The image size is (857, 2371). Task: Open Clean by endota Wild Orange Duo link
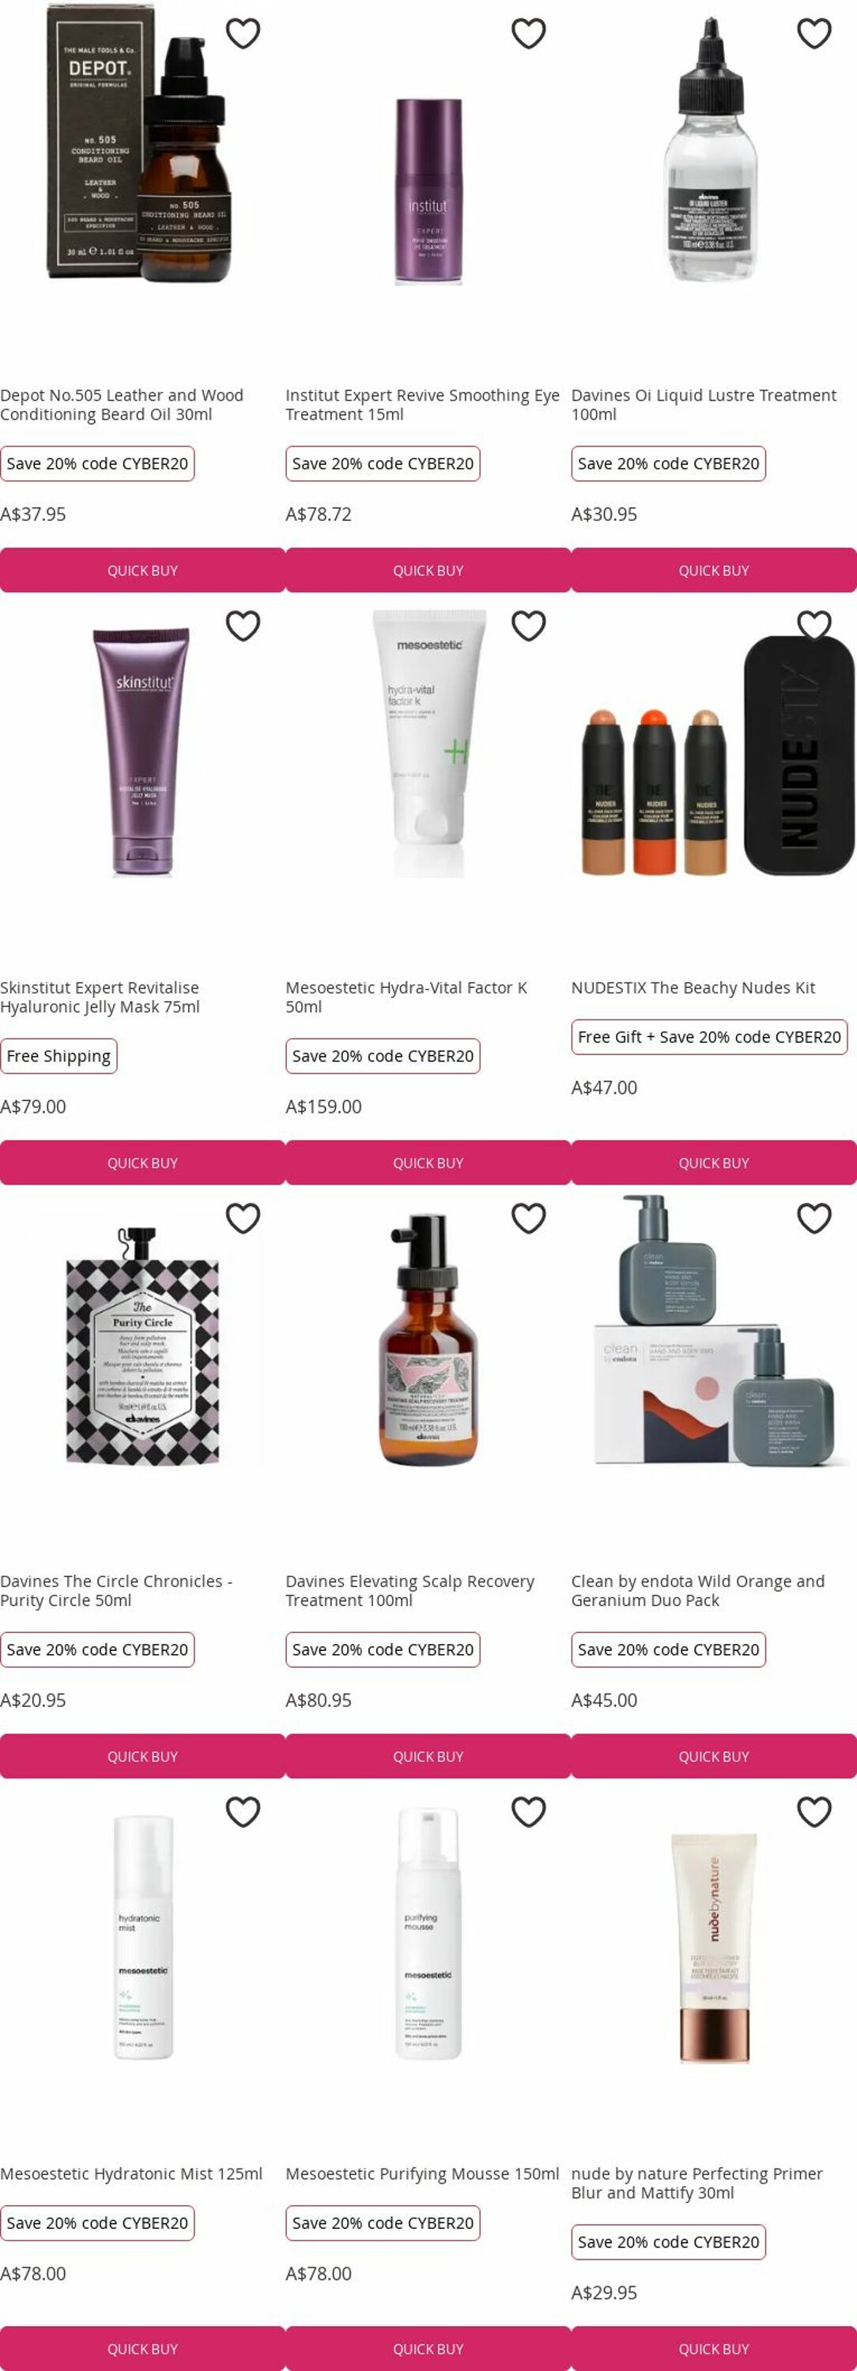(698, 1590)
